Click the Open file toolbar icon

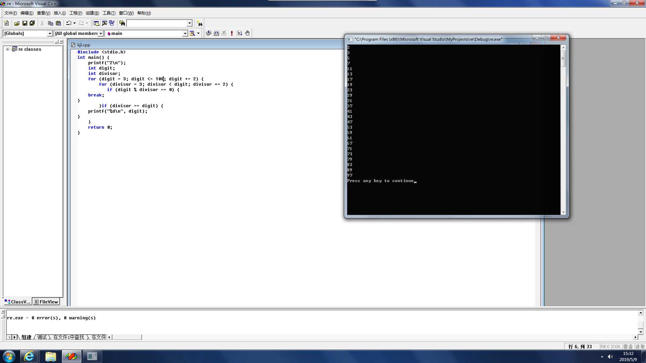[x=17, y=23]
